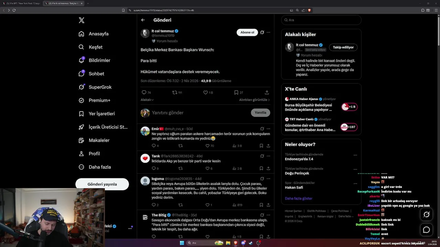Click Abone ol subscribe button
Image resolution: width=440 pixels, height=247 pixels.
(247, 33)
